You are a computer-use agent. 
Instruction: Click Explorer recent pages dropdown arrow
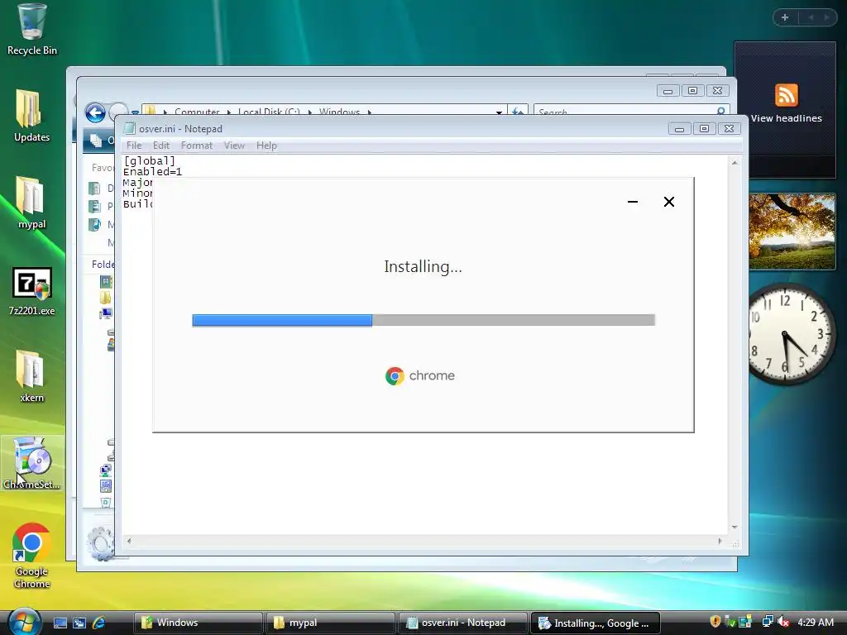[135, 112]
